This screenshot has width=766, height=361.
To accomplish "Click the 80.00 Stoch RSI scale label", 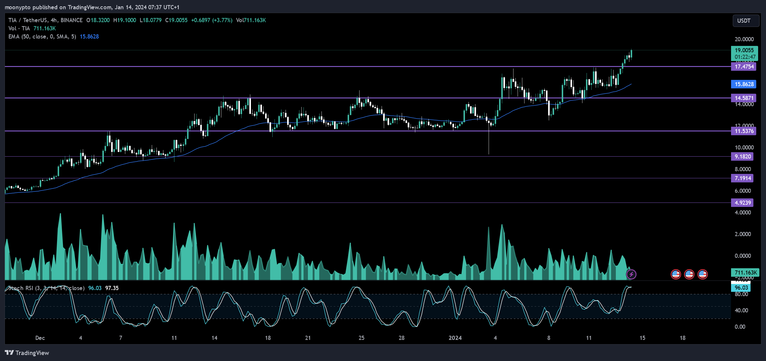I will pos(741,294).
